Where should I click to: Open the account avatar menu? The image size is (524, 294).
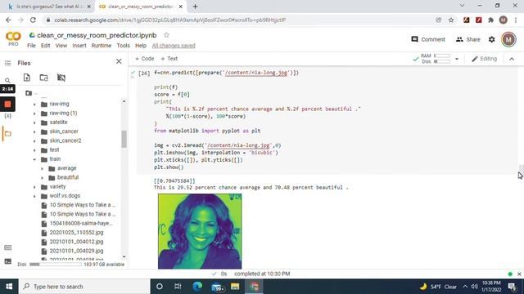point(508,39)
